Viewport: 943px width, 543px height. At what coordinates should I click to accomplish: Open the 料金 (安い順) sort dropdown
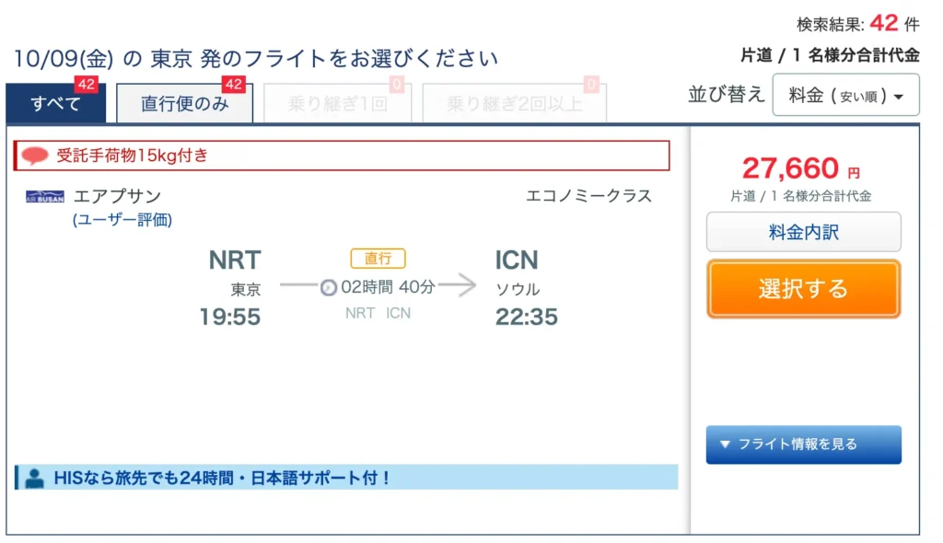coord(845,95)
